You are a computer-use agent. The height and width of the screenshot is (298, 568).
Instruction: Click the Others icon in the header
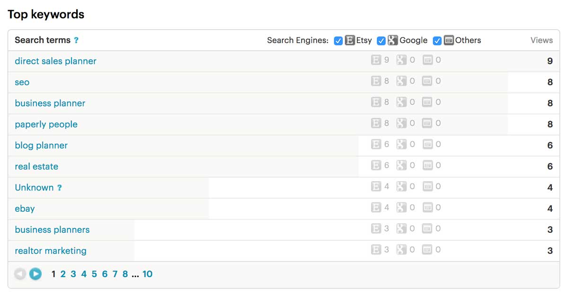click(x=449, y=41)
